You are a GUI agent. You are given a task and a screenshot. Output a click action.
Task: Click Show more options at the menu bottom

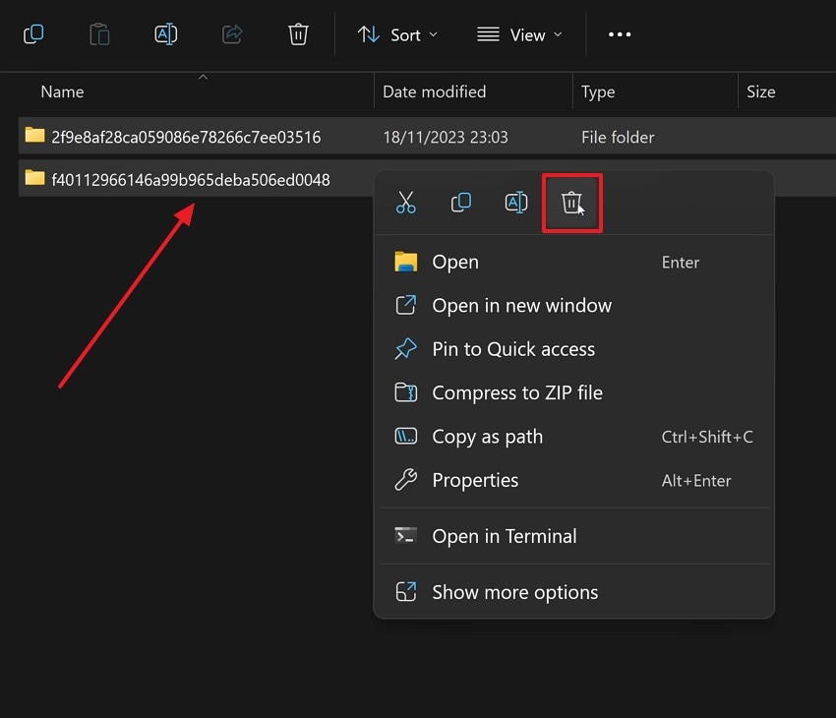(x=514, y=592)
